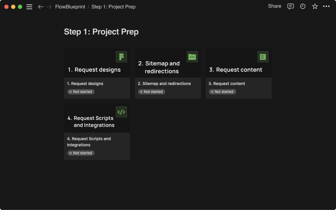Click the code brackets icon on Scripts card

pyautogui.click(x=121, y=112)
